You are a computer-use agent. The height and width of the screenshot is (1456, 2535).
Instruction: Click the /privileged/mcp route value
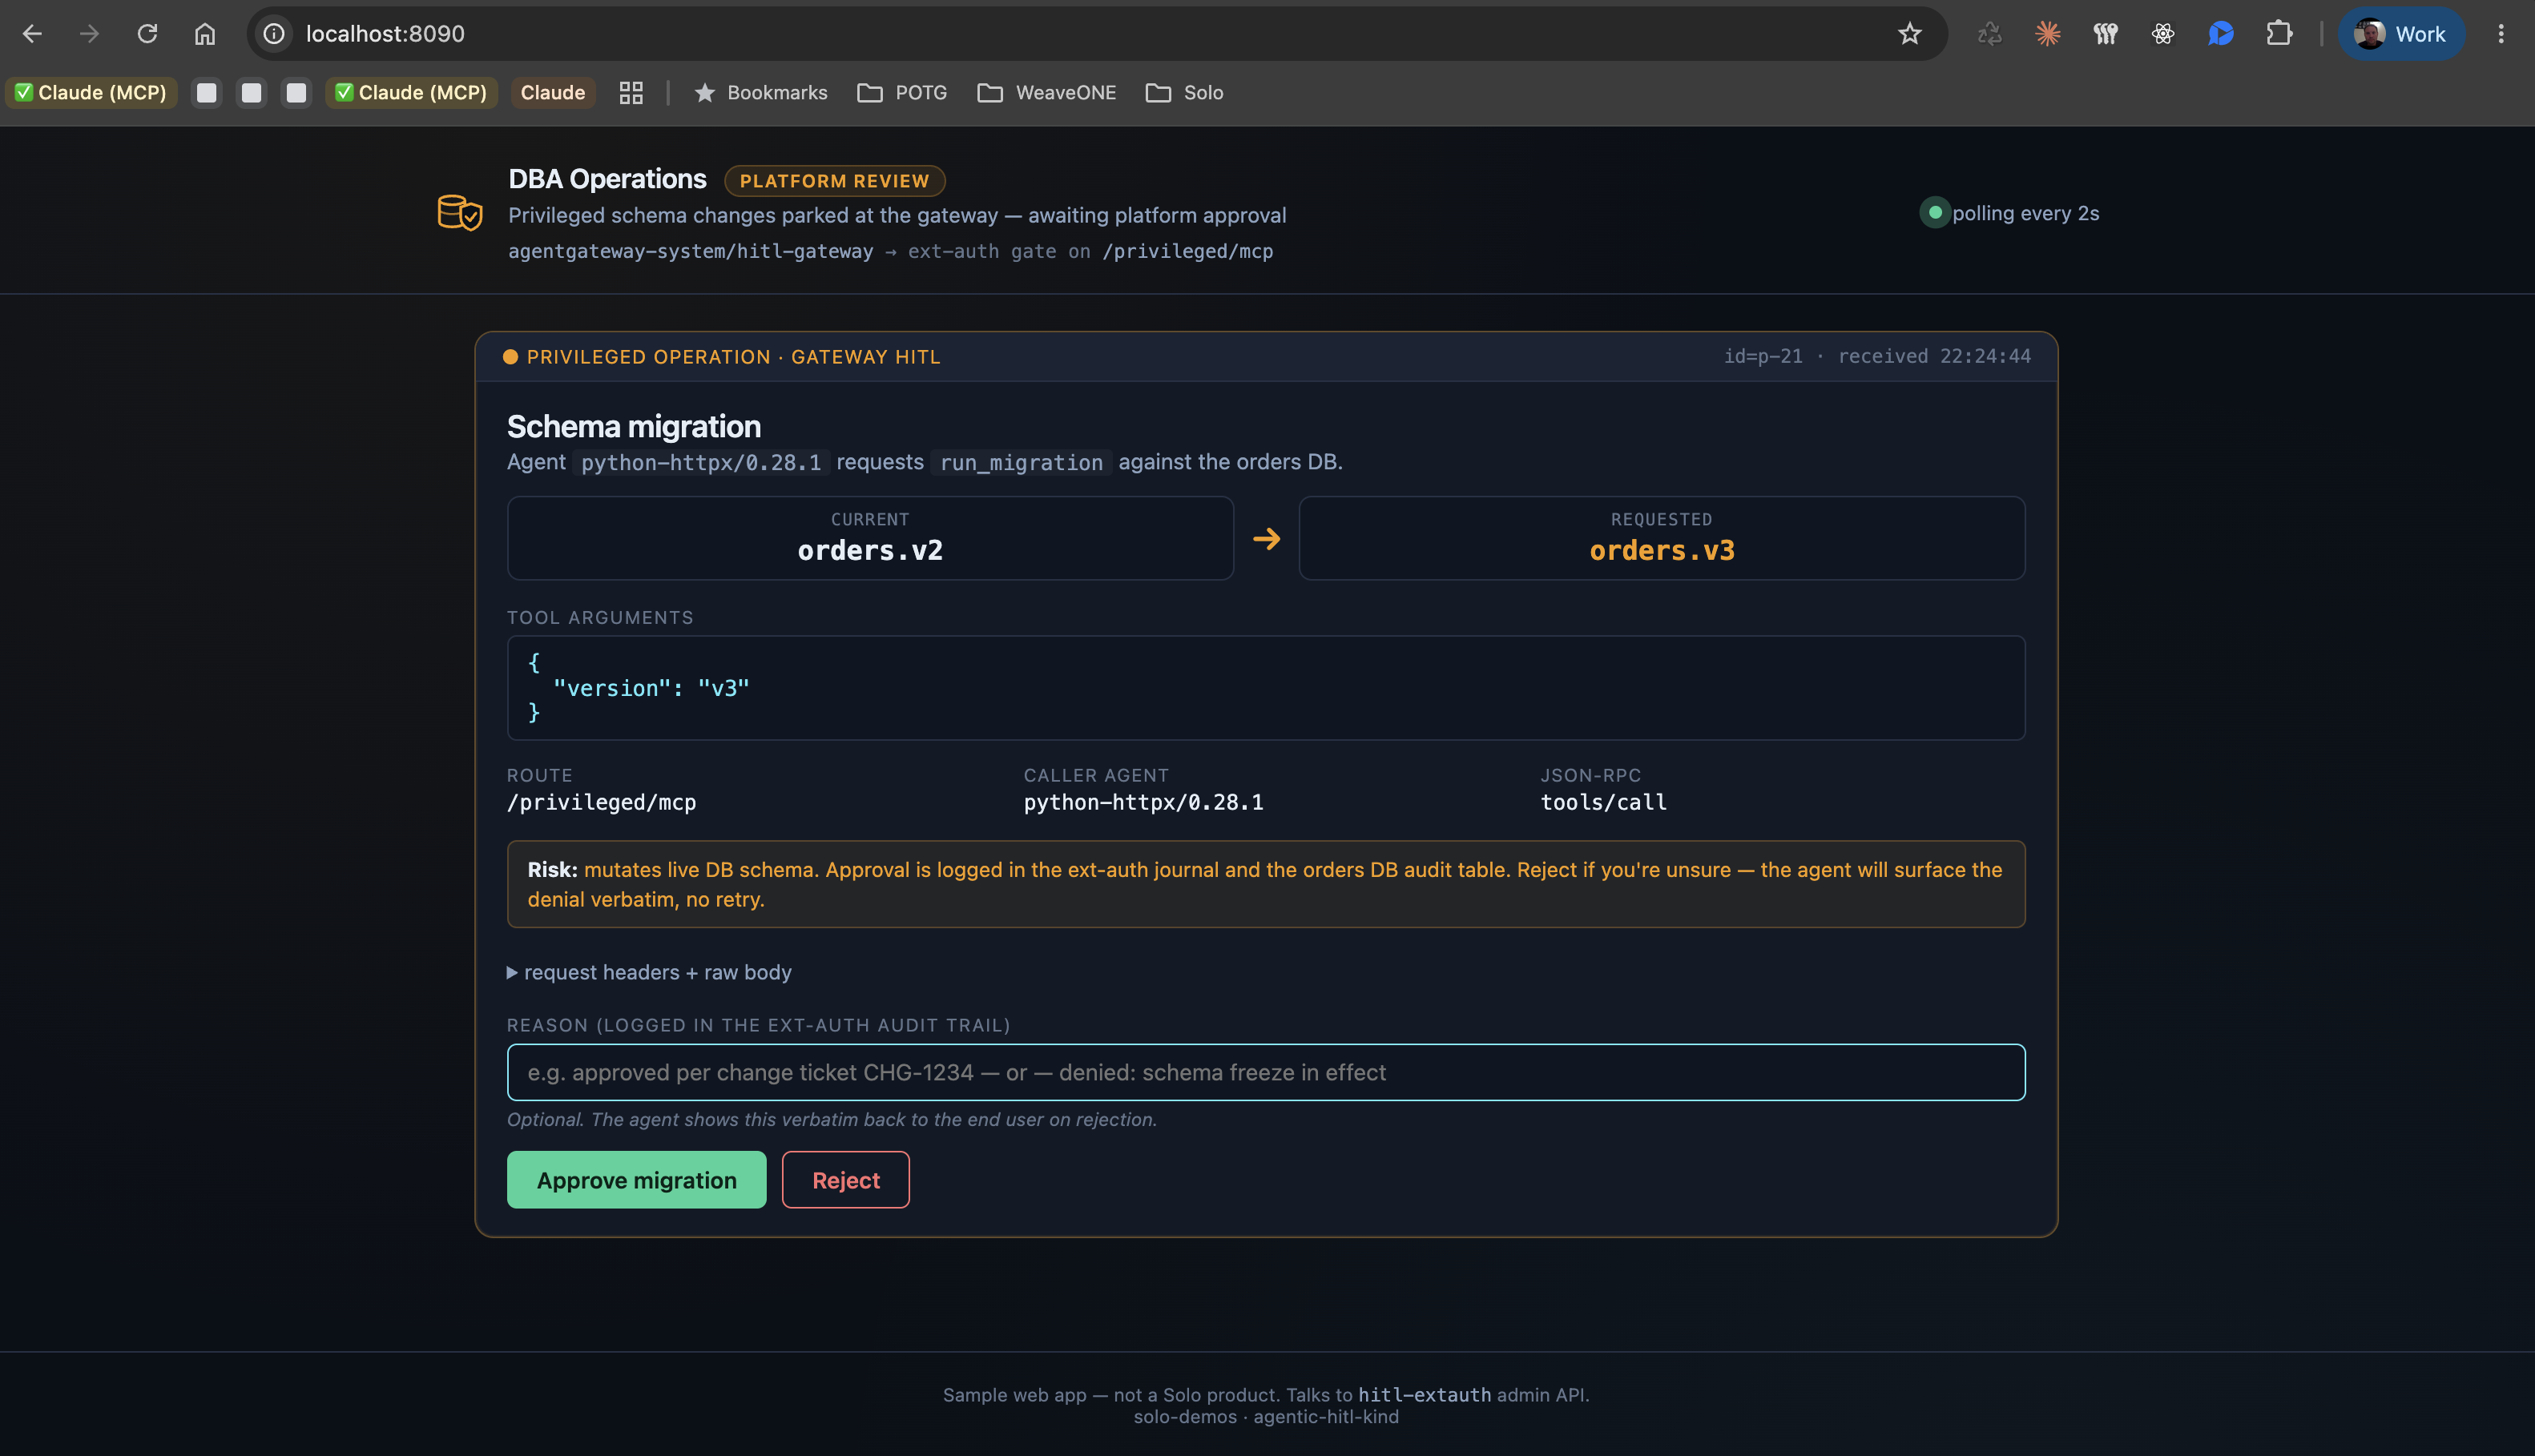coord(601,802)
